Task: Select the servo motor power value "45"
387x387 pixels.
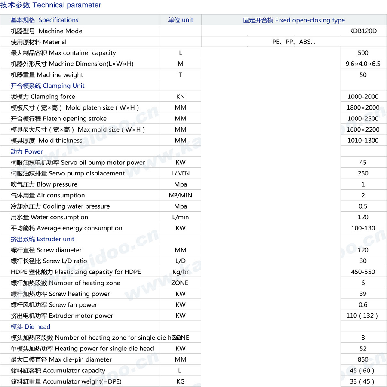Action: (x=363, y=163)
